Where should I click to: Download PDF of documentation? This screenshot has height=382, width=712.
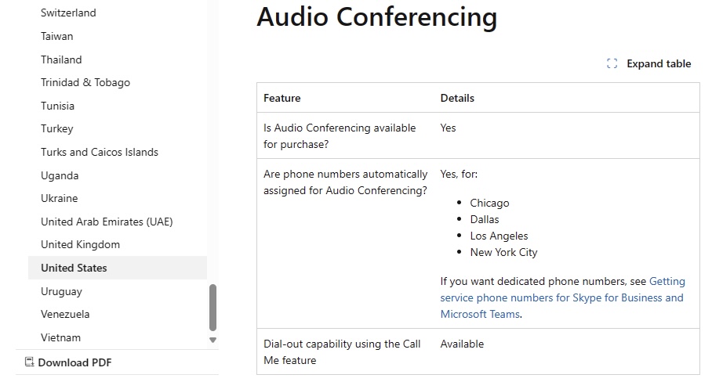[68, 362]
